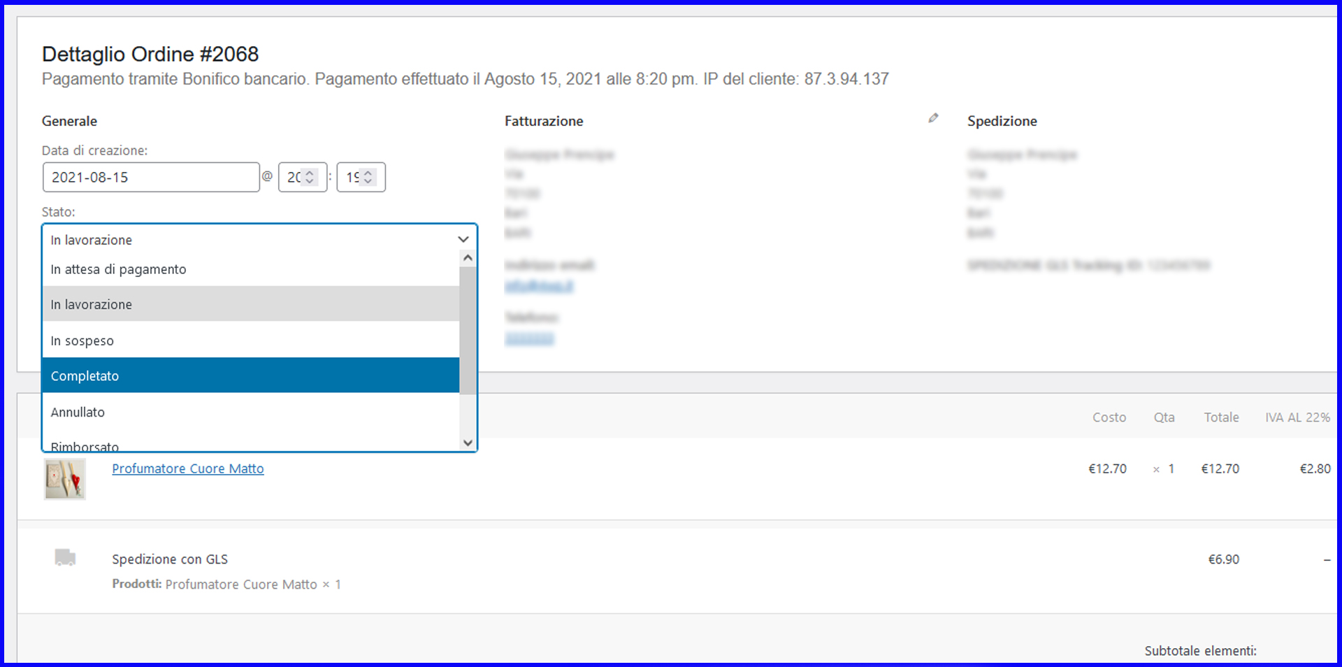Collapse the Stato dropdown via its chevron

click(x=463, y=240)
